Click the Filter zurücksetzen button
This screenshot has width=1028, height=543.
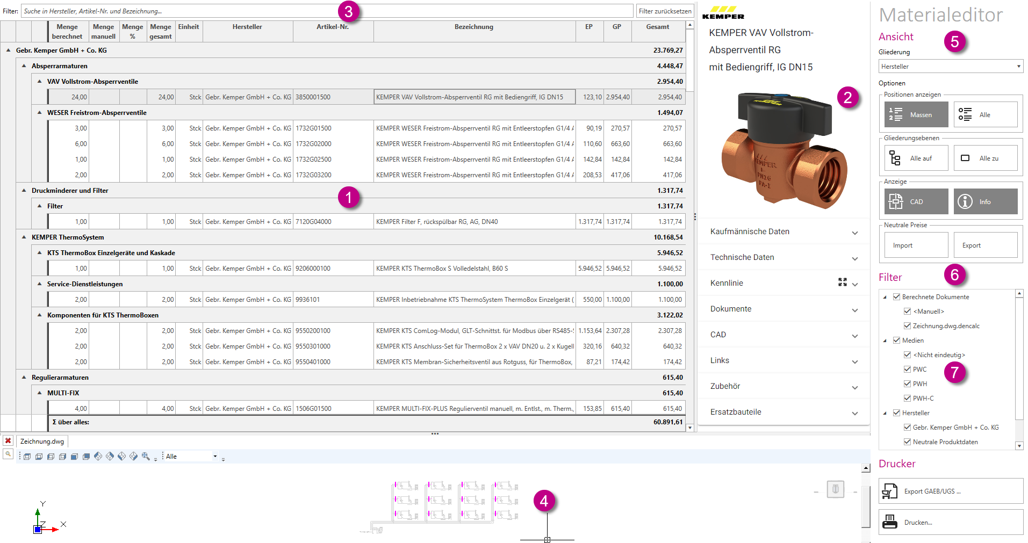(665, 11)
